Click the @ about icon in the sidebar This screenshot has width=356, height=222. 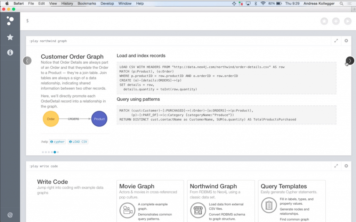10,215
